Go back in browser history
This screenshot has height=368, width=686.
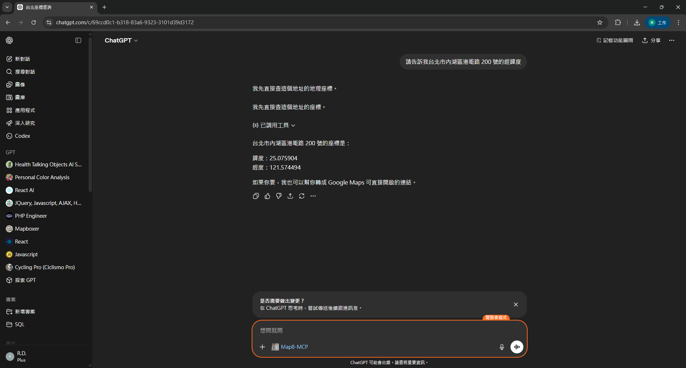(x=8, y=22)
